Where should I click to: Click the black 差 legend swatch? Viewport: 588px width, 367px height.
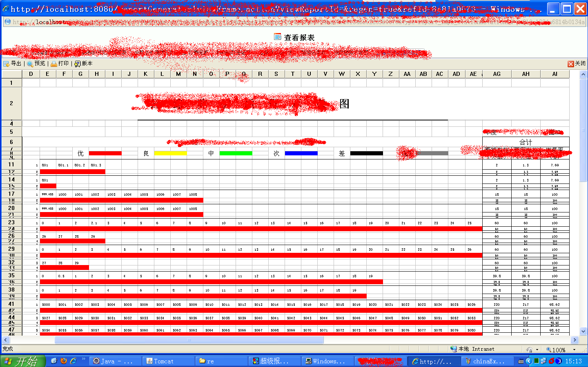tap(367, 153)
